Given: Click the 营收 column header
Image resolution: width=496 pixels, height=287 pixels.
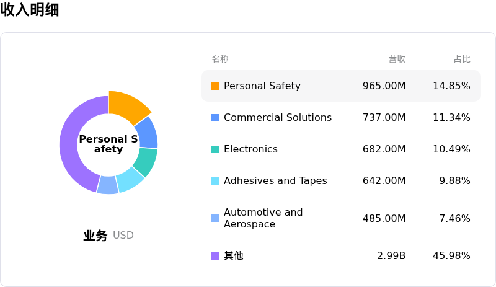Looking at the screenshot, I should [397, 59].
